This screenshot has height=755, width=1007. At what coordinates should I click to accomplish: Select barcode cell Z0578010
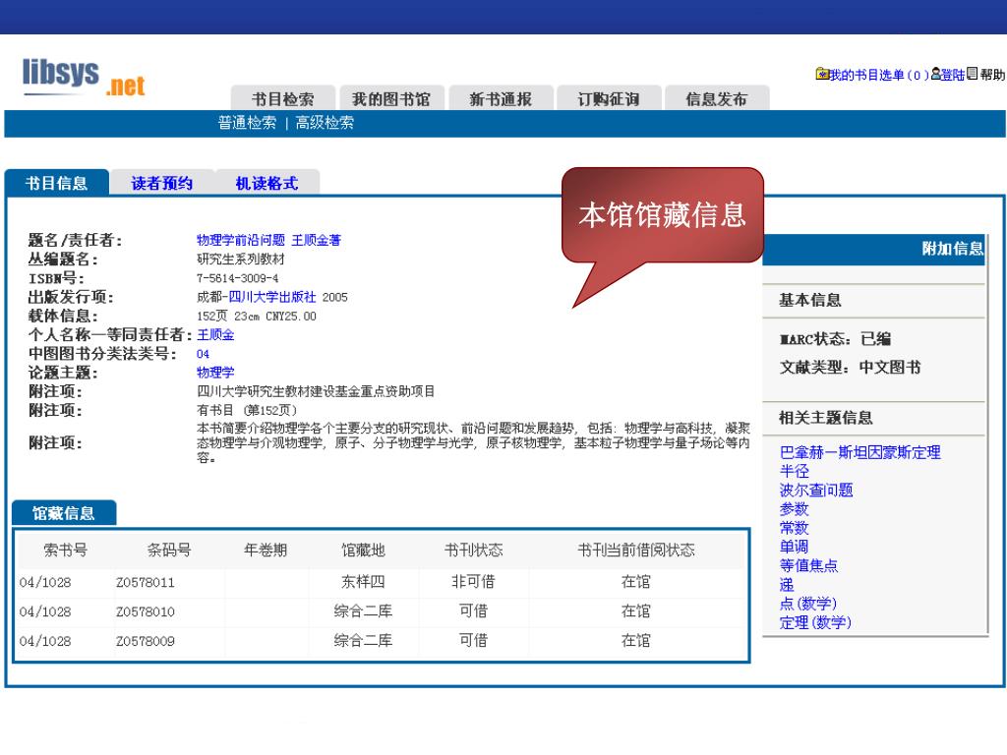pos(146,611)
